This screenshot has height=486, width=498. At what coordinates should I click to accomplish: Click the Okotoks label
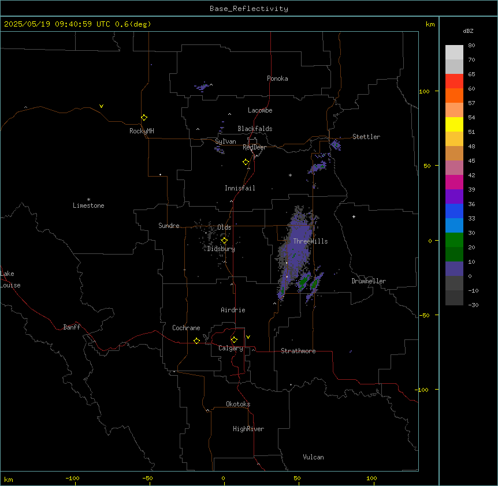(x=238, y=404)
